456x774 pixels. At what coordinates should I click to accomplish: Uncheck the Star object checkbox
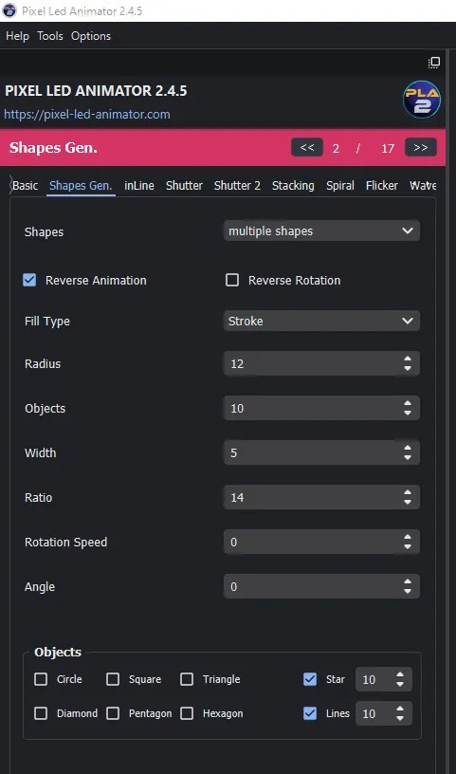click(310, 679)
